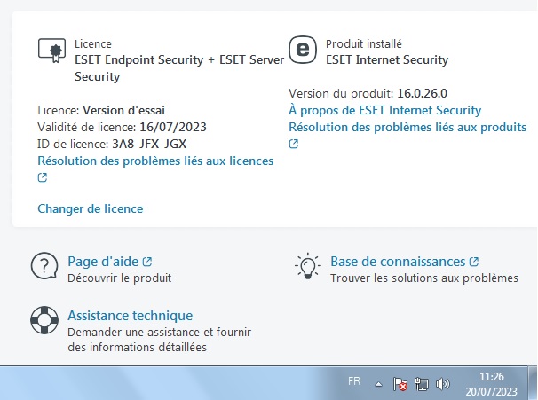Click external link icon under licence troubleshooting
Screen dimensions: 538x400
click(43, 177)
